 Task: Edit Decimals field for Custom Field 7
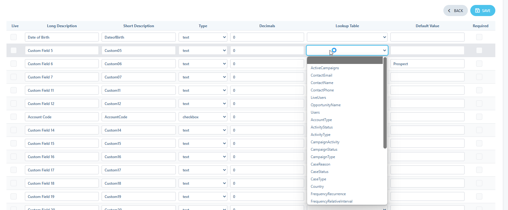[267, 77]
